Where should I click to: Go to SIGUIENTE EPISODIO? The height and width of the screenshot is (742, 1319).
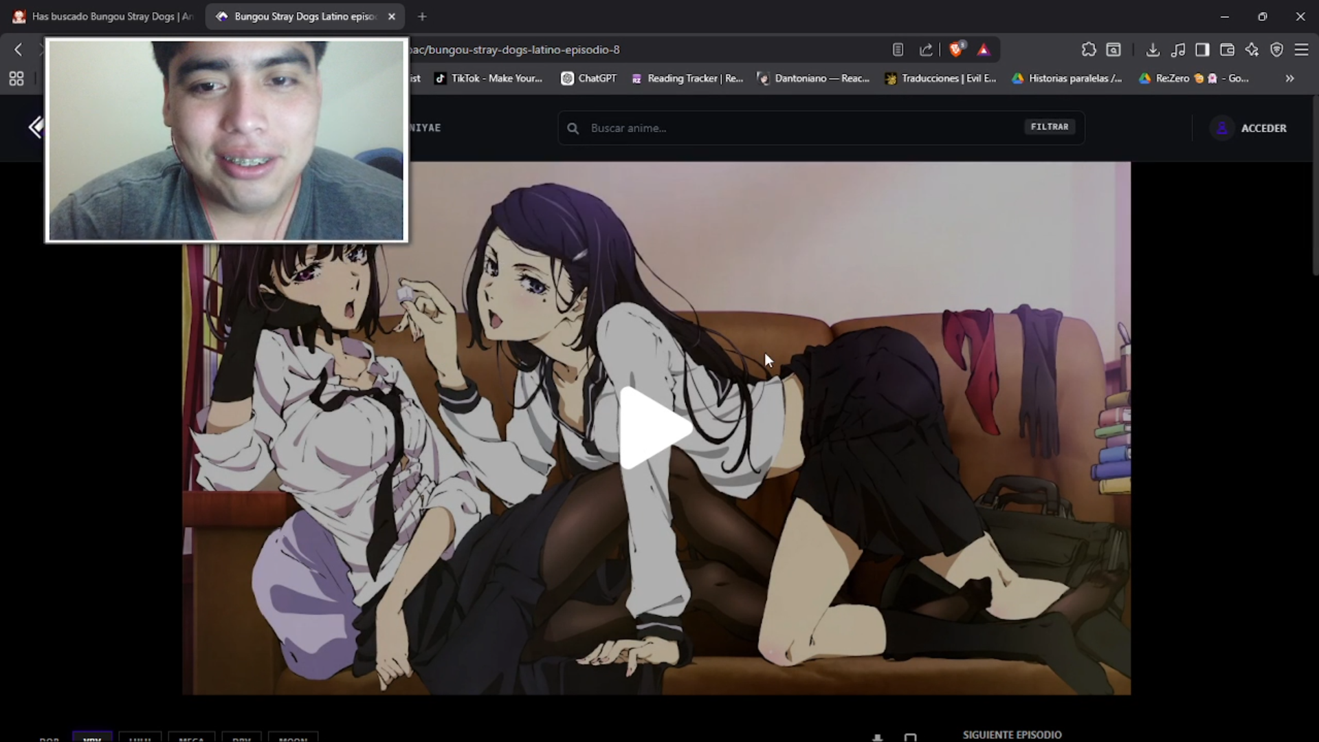1012,735
